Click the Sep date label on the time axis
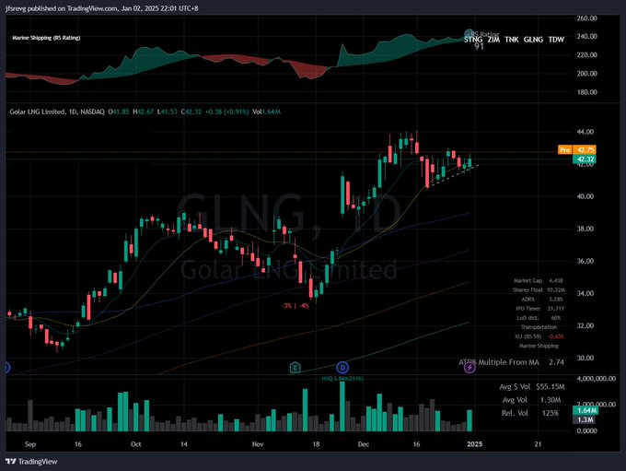The height and width of the screenshot is (471, 626). click(30, 444)
